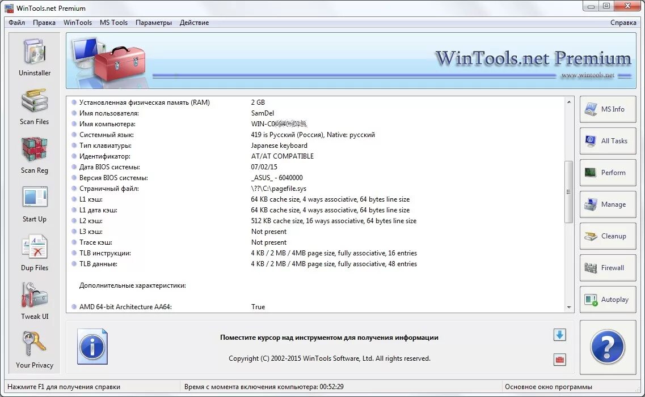Launch the Dup Files finder
The width and height of the screenshot is (645, 397).
coord(35,253)
